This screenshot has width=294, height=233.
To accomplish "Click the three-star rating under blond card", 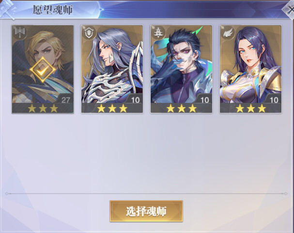I will [43, 108].
